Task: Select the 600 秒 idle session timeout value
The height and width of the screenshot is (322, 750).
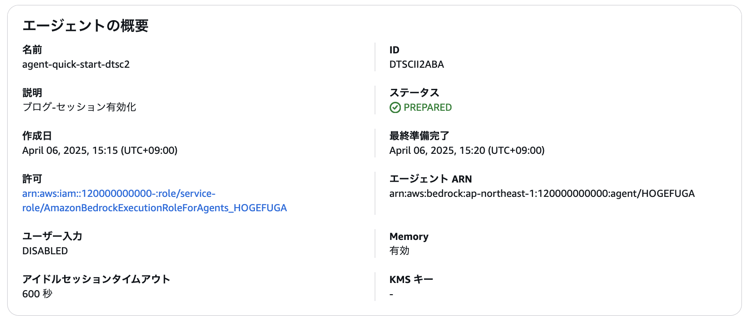Action: click(x=37, y=294)
